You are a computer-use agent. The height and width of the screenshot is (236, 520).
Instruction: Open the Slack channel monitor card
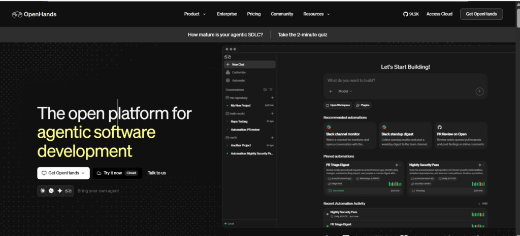[x=350, y=135]
